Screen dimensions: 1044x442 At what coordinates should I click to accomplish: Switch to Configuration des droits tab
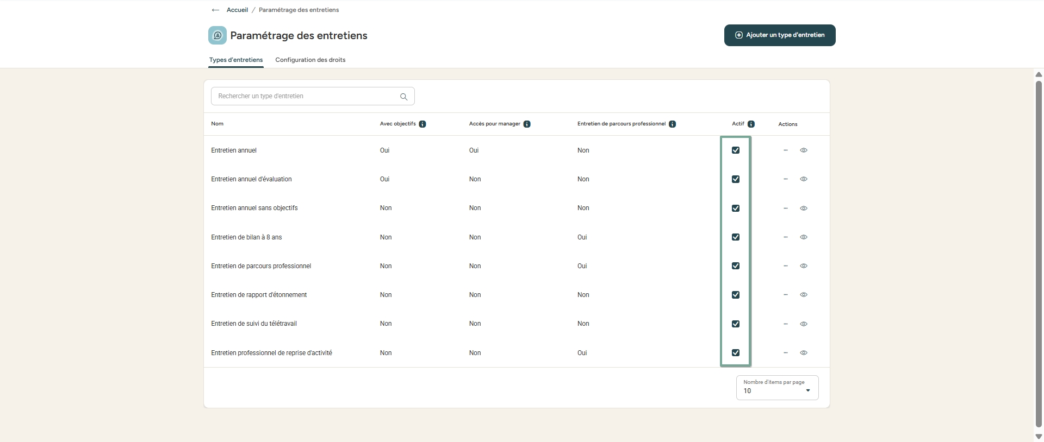click(310, 60)
